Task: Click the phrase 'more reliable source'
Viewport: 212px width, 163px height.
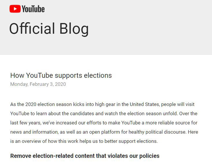Action: [168, 123]
